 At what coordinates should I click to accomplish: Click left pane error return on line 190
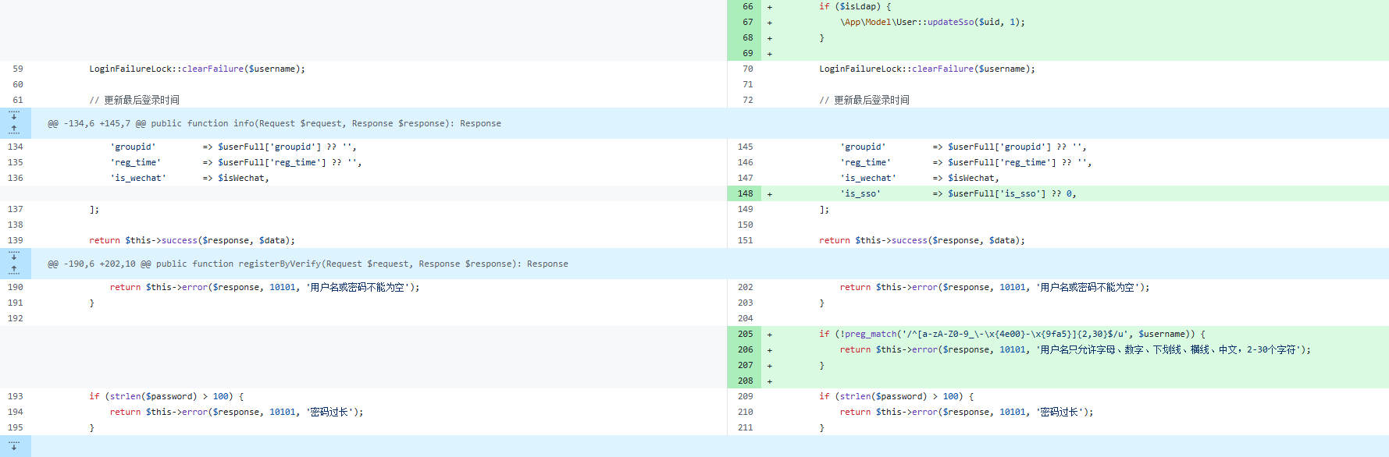tap(265, 287)
